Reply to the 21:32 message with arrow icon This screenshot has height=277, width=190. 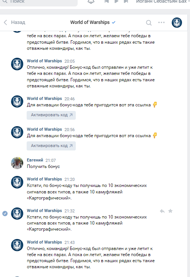pyautogui.click(x=162, y=211)
